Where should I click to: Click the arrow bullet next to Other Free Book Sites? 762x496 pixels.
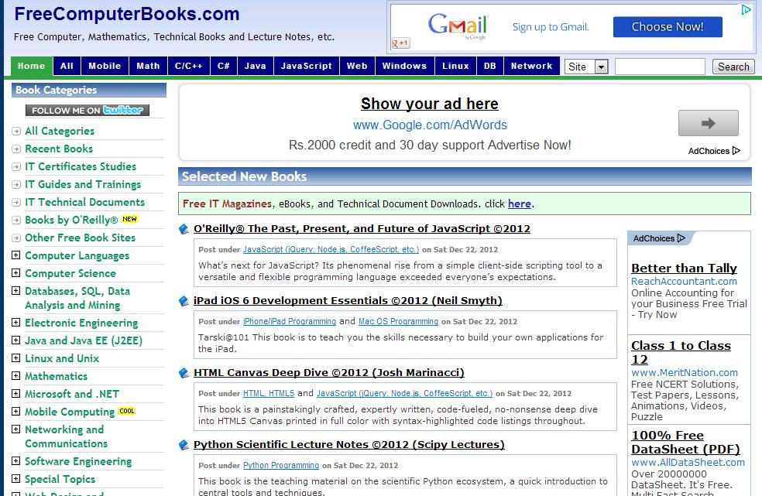(16, 238)
